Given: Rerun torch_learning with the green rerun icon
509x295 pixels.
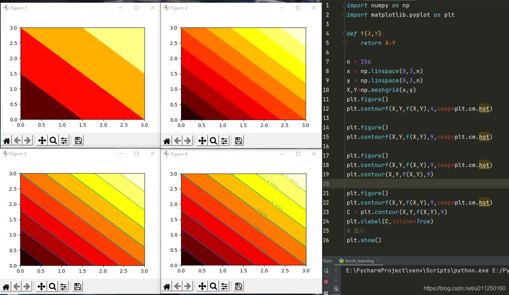Looking at the screenshot, I should coord(326,270).
